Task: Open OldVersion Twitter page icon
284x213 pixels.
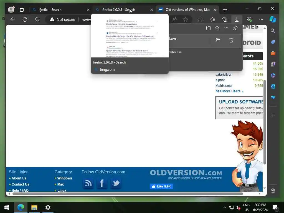Action: coord(116,183)
